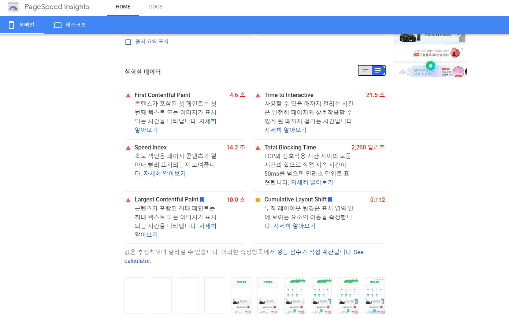Open the DOCS tab
Image resolution: width=509 pixels, height=319 pixels.
pos(156,7)
